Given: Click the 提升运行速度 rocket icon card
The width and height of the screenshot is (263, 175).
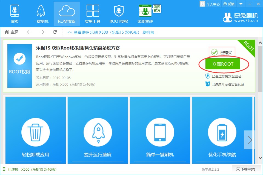Looking at the screenshot, I should click(98, 130).
